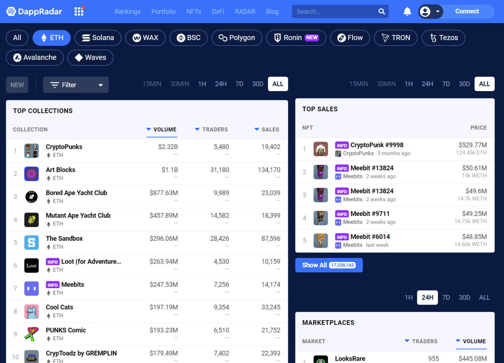Select Ronin chain filter

pyautogui.click(x=296, y=38)
